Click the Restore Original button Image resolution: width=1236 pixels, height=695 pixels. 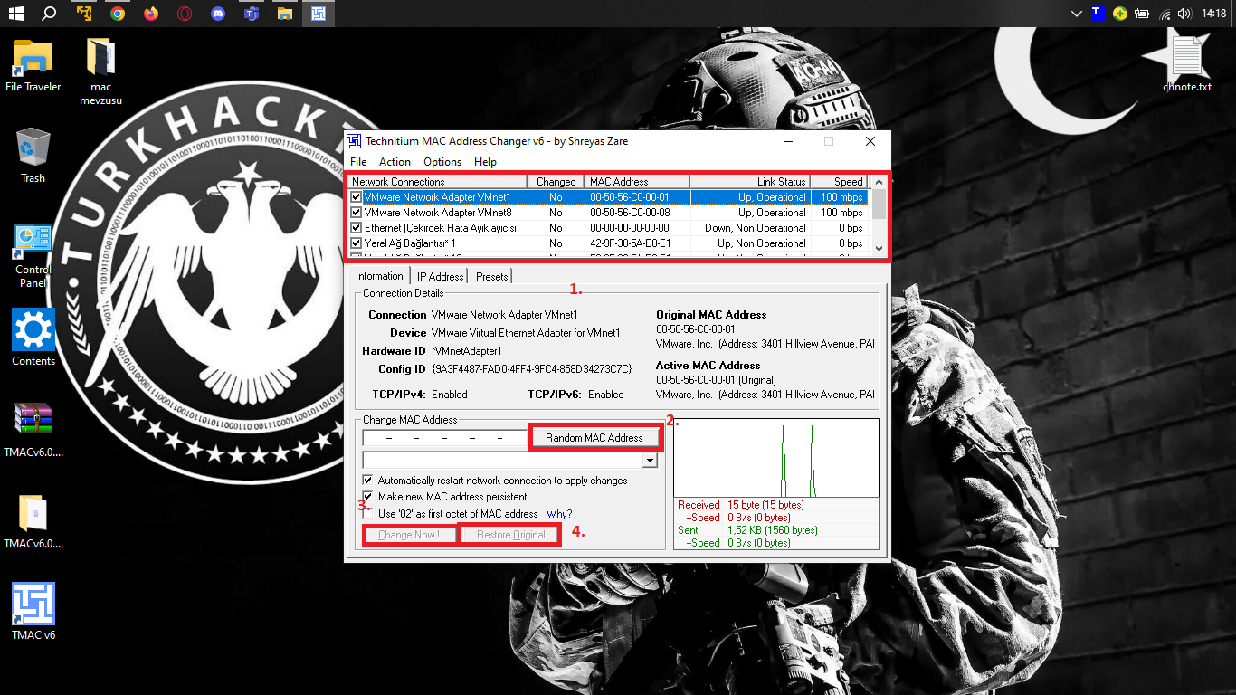(x=510, y=535)
